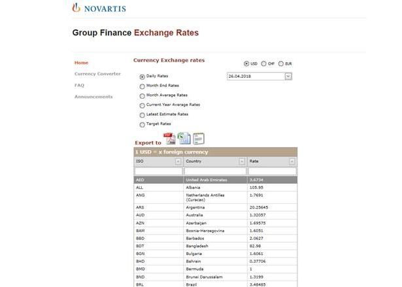Open the Rate column filter dropdown

[292, 161]
